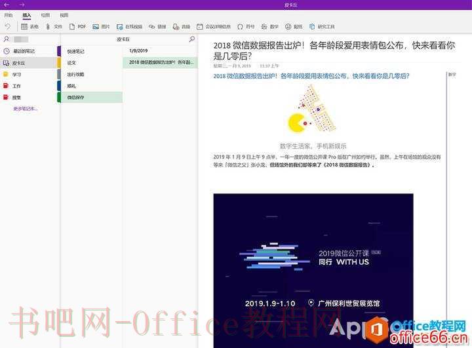Open the red 工作 notebook
Viewport: 472px width, 348px height.
point(29,86)
